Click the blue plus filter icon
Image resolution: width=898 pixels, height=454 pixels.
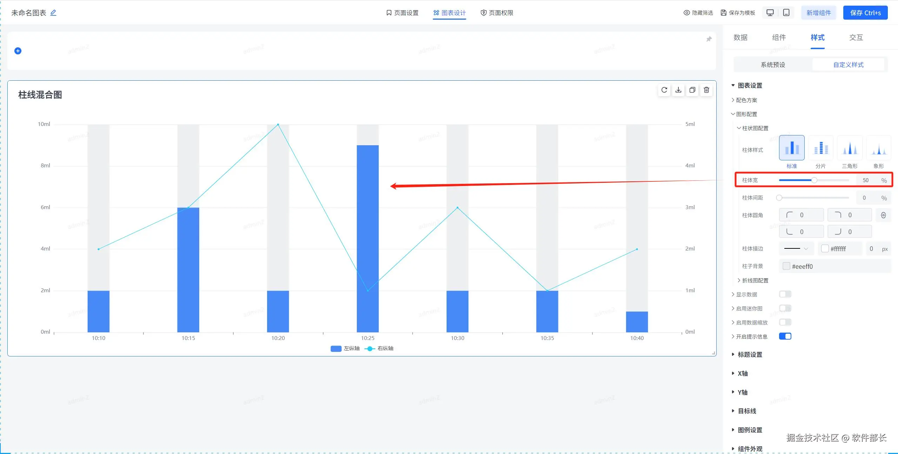tap(18, 51)
